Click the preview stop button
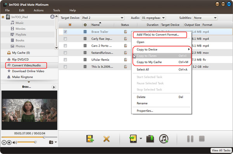 (x=9, y=143)
